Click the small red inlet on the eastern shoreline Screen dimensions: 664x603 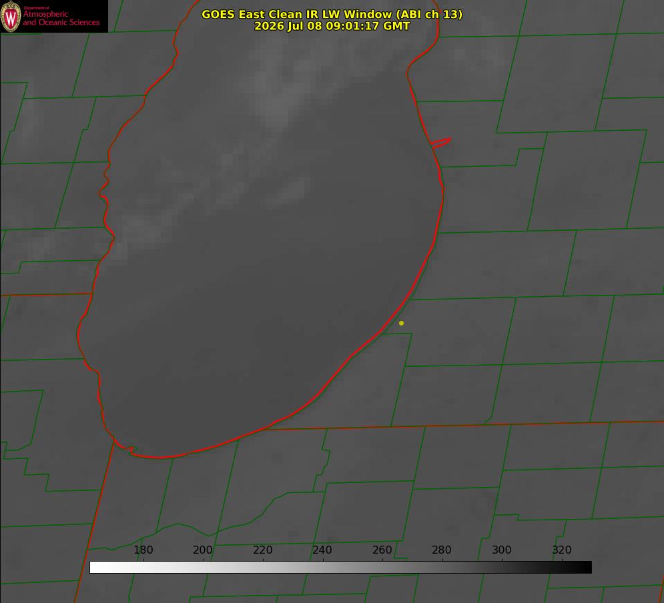[x=440, y=143]
